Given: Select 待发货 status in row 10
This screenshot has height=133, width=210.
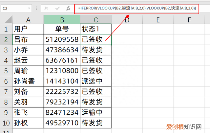Looking at the screenshot, I should [x=96, y=123].
